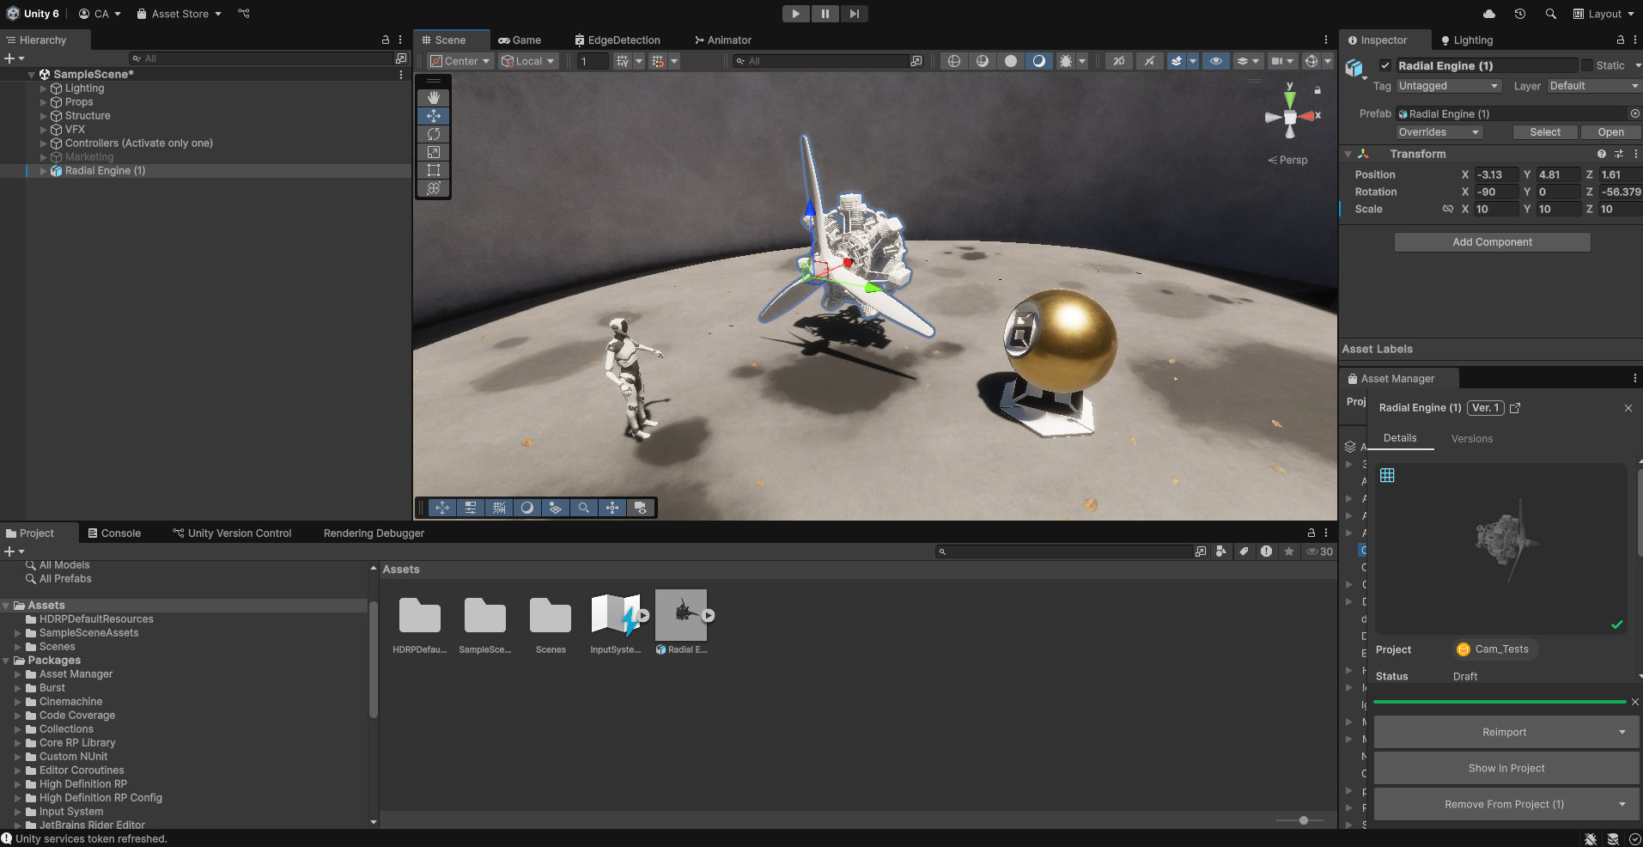1643x847 pixels.
Task: Switch to the Animator tab
Action: [x=723, y=40]
